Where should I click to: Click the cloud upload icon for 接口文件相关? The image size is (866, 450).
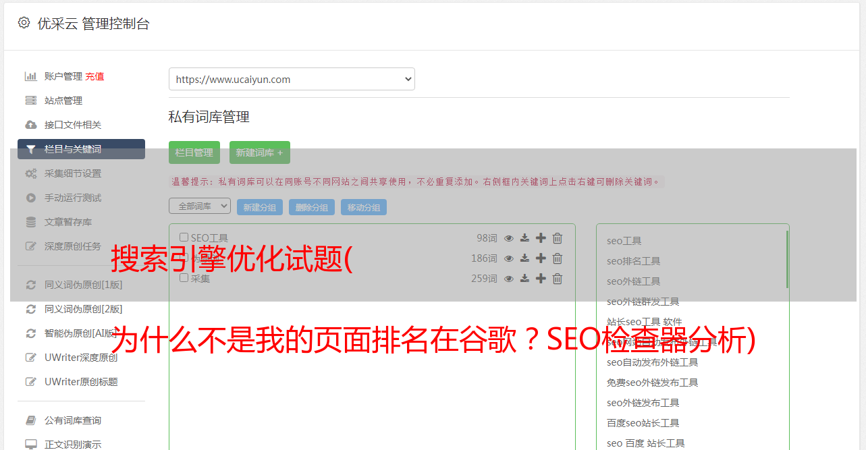tap(31, 125)
